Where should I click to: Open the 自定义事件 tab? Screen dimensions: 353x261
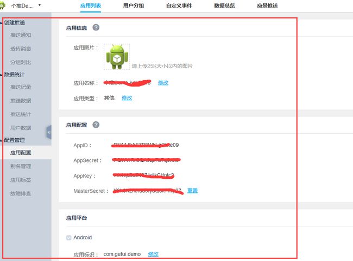179,5
